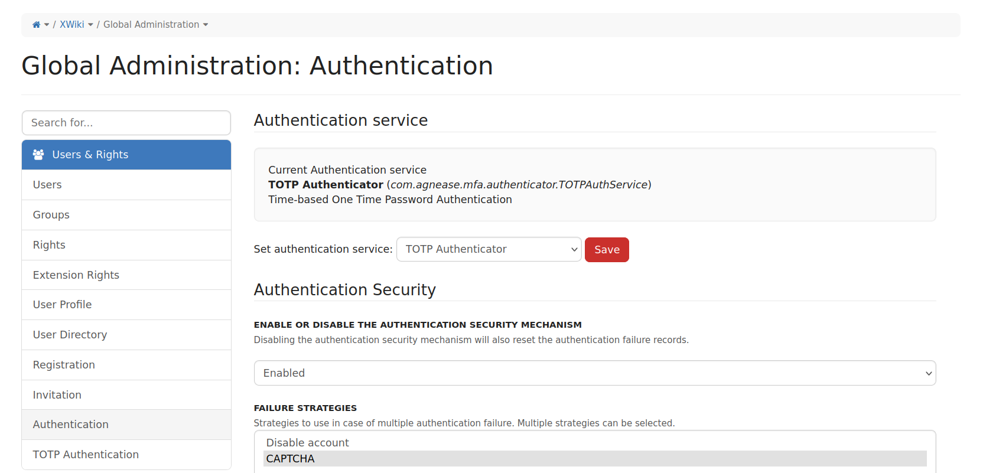
Task: Select User Profile in sidebar
Action: [x=126, y=305]
